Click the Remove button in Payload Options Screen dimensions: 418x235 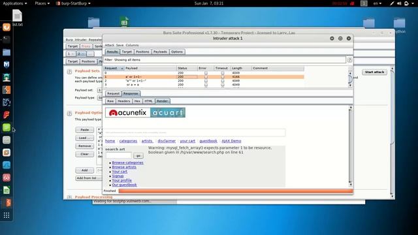84,146
